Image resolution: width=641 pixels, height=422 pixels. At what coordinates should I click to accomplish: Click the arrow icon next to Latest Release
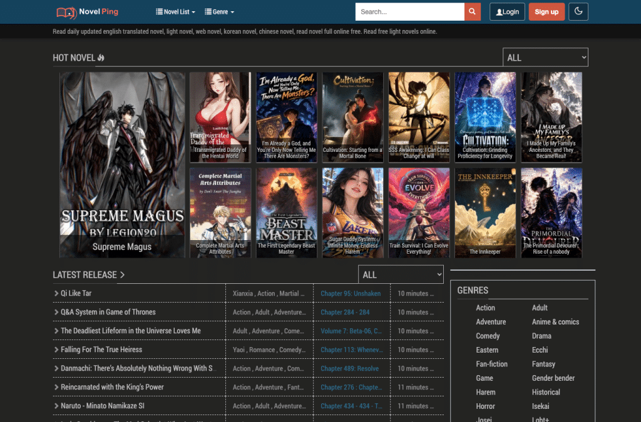pyautogui.click(x=122, y=275)
